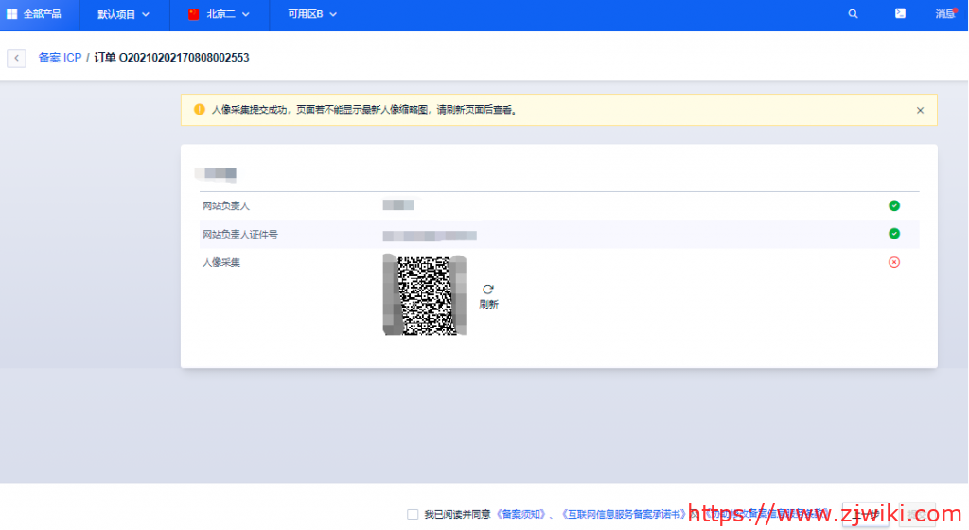Click the yellow warning icon in alert

tap(200, 110)
